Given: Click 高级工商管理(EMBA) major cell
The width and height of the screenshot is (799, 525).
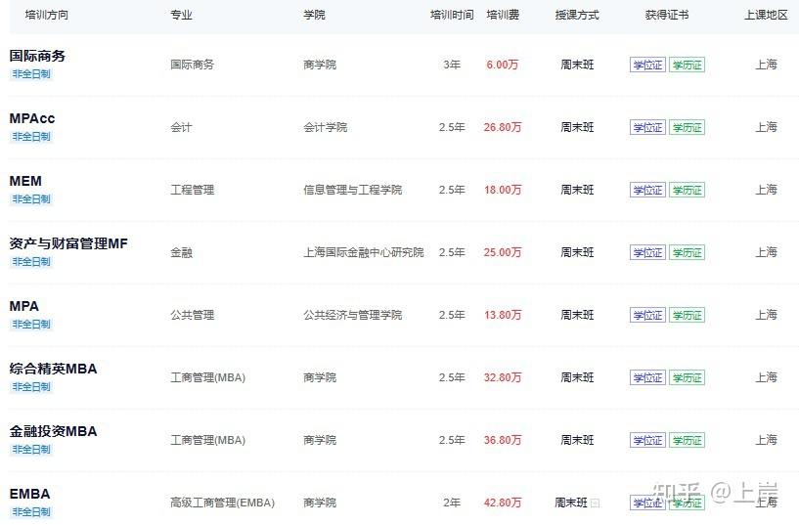Looking at the screenshot, I should (223, 503).
